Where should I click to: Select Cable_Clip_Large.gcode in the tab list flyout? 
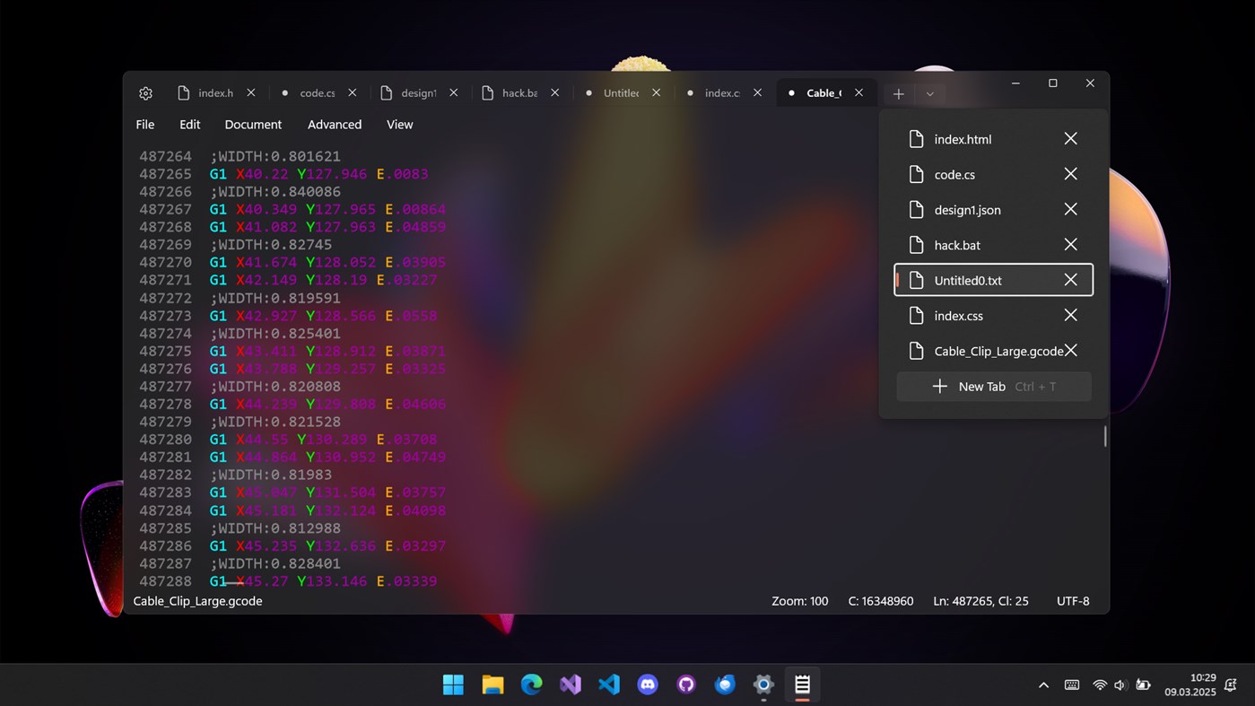point(993,351)
